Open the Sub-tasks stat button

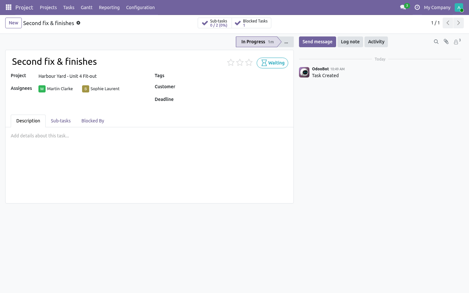tap(215, 23)
